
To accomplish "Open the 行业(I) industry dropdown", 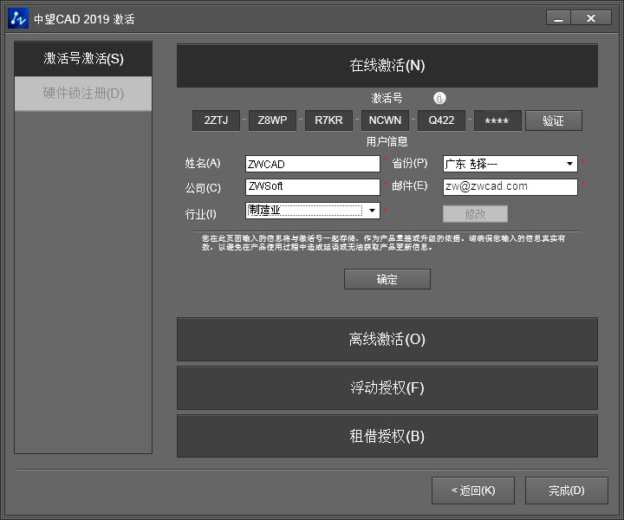I will pyautogui.click(x=313, y=211).
